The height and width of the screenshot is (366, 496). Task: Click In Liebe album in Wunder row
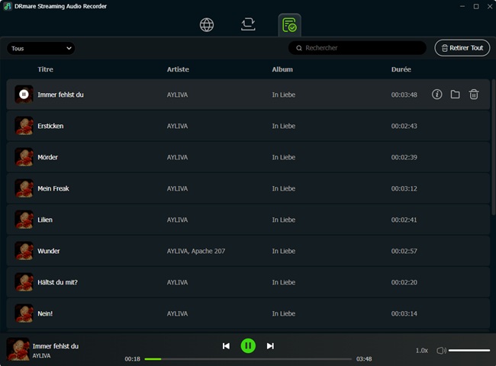click(283, 251)
